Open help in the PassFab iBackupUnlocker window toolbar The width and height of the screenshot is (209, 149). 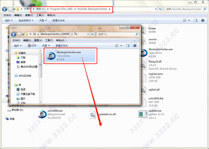[x=203, y=21]
